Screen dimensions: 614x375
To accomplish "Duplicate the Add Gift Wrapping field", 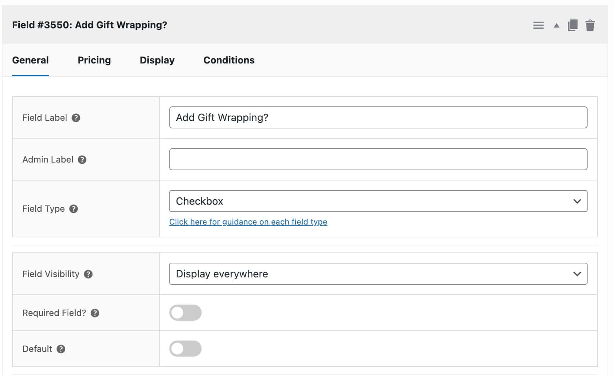I will [573, 25].
